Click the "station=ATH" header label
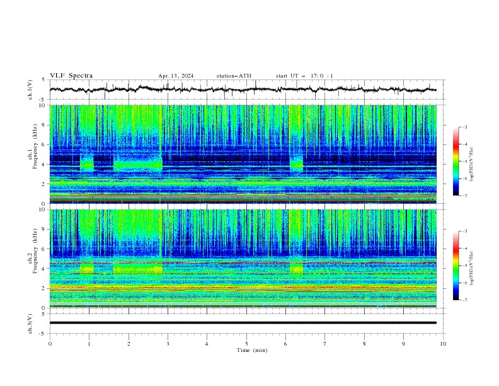499x386 pixels. [234, 76]
